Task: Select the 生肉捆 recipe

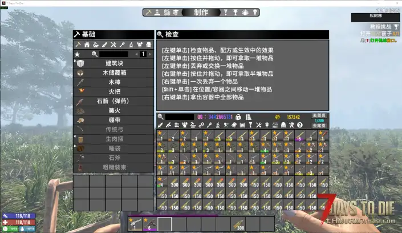Action: coord(113,139)
